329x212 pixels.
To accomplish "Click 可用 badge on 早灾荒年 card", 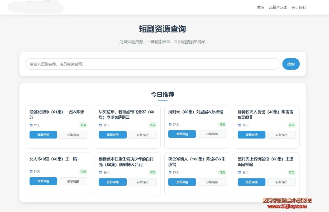I will click(152, 125).
